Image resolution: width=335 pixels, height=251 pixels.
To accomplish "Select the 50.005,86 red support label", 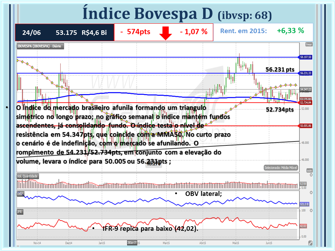I will click(x=306, y=126).
